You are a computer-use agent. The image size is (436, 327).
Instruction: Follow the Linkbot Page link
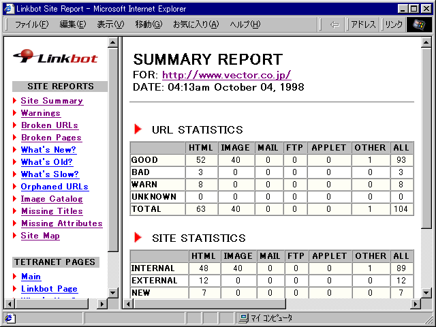(49, 289)
